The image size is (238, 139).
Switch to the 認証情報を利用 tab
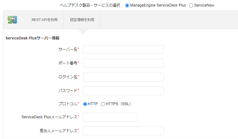[x=82, y=20]
